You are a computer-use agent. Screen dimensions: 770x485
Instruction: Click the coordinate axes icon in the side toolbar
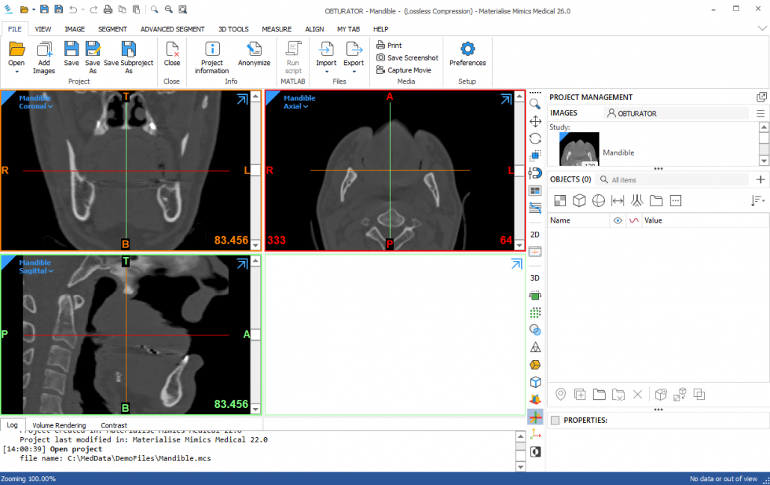[x=535, y=434]
